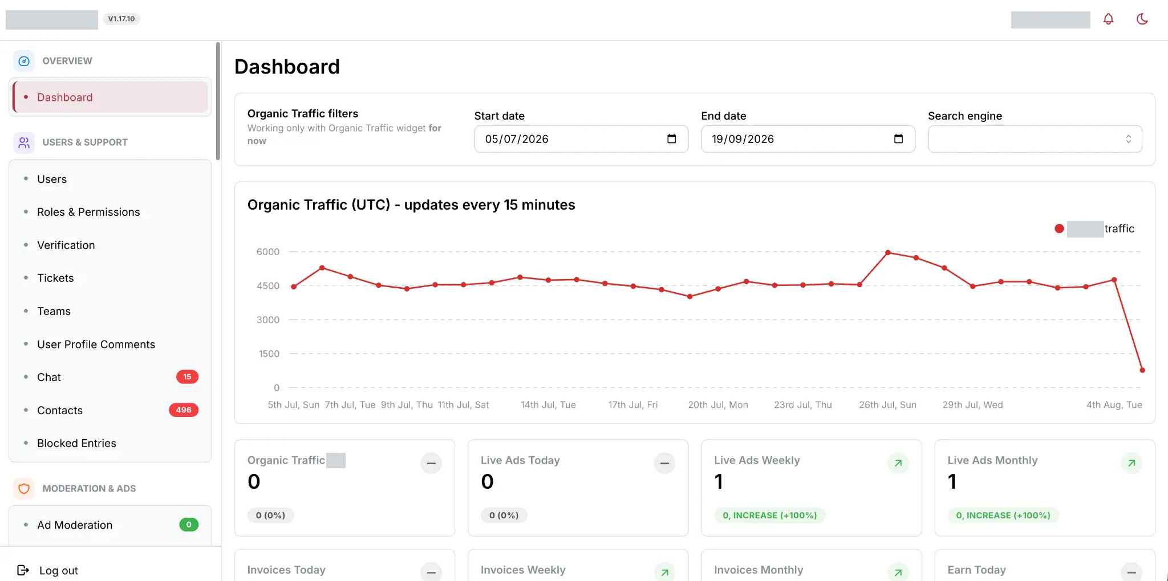The height and width of the screenshot is (581, 1168).
Task: Open the End date calendar picker icon
Action: point(898,139)
